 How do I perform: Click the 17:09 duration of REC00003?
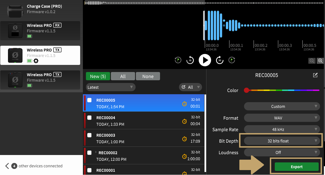click(195, 141)
